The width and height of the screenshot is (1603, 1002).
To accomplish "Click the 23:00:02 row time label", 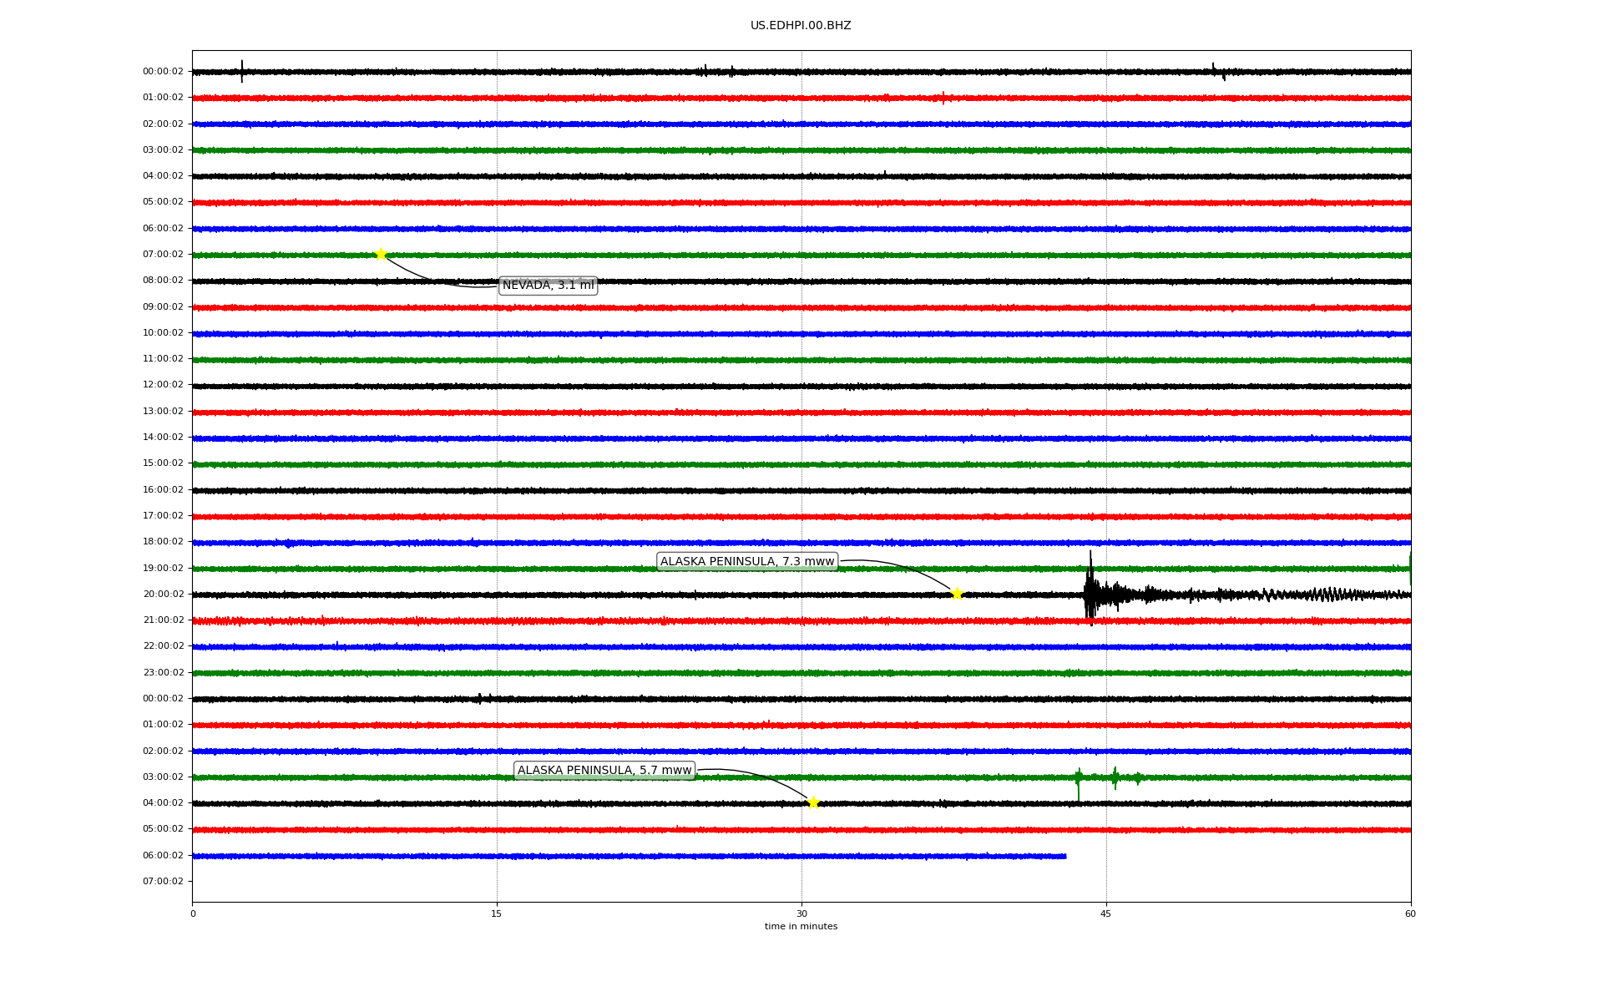I will tap(163, 673).
